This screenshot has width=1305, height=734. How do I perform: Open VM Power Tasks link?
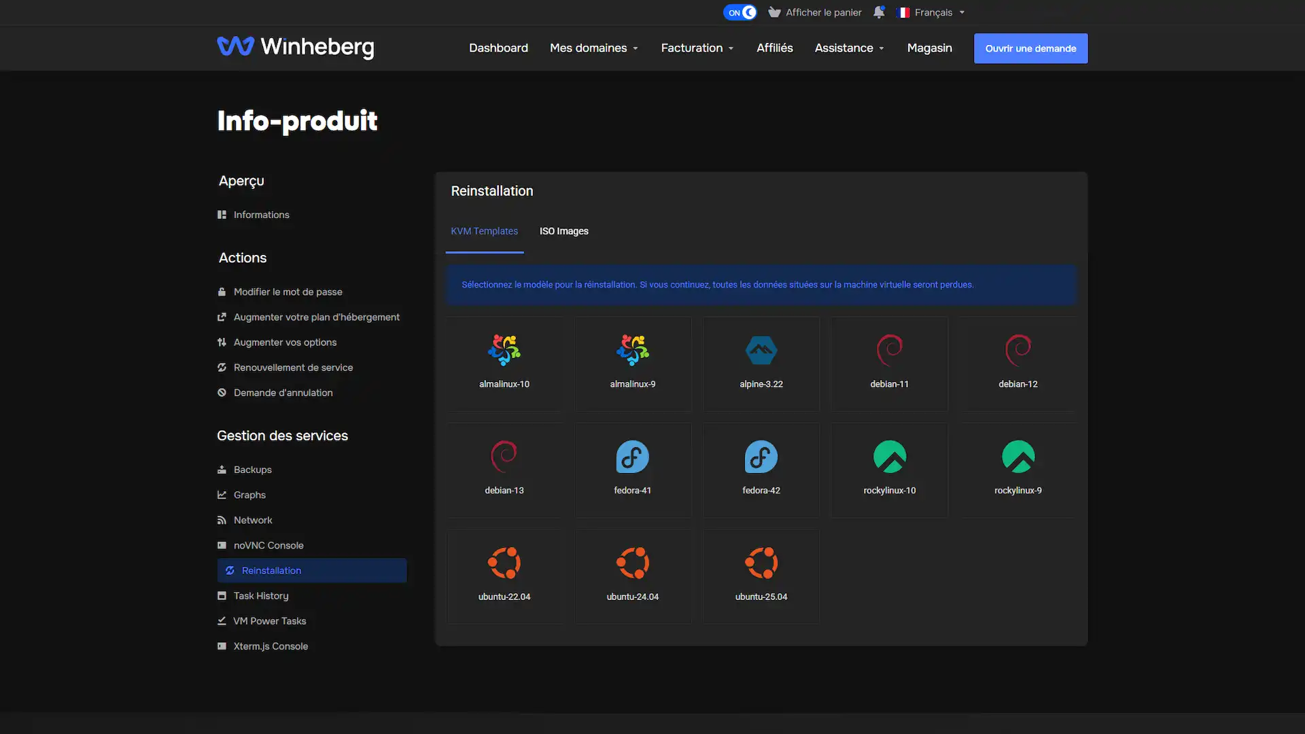coord(270,621)
